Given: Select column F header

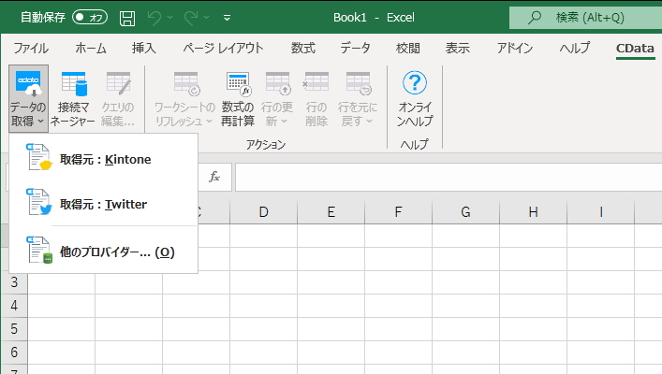Looking at the screenshot, I should pyautogui.click(x=398, y=212).
